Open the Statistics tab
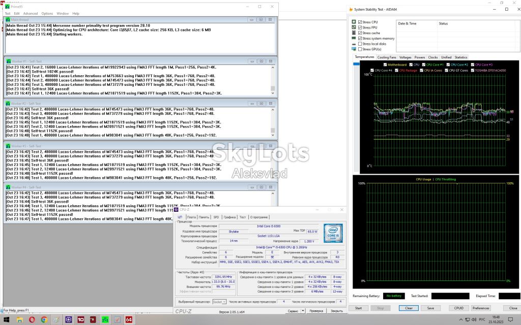The image size is (521, 325). pyautogui.click(x=460, y=57)
